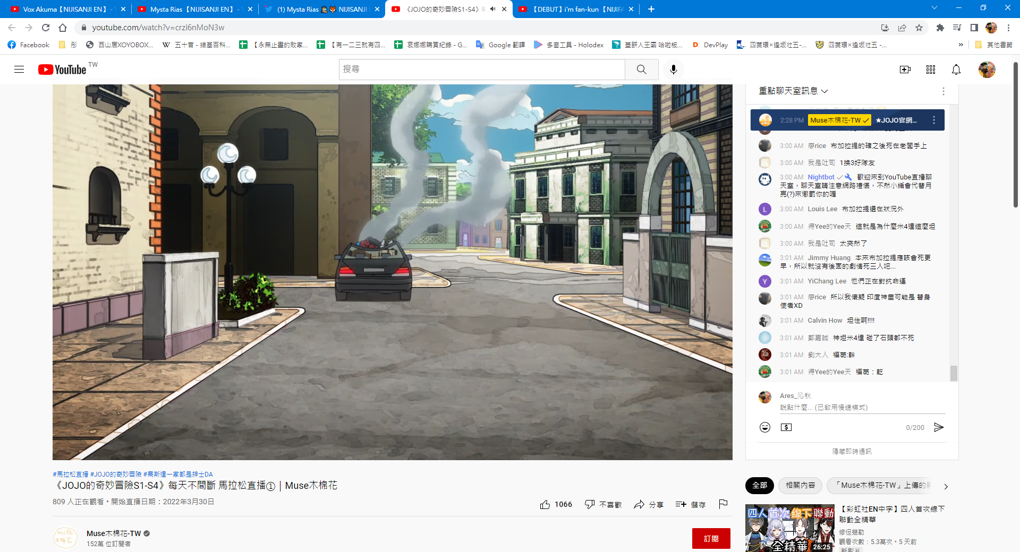Open the Muse木棉花-TW channel name link
Image resolution: width=1020 pixels, height=552 pixels.
(x=114, y=533)
